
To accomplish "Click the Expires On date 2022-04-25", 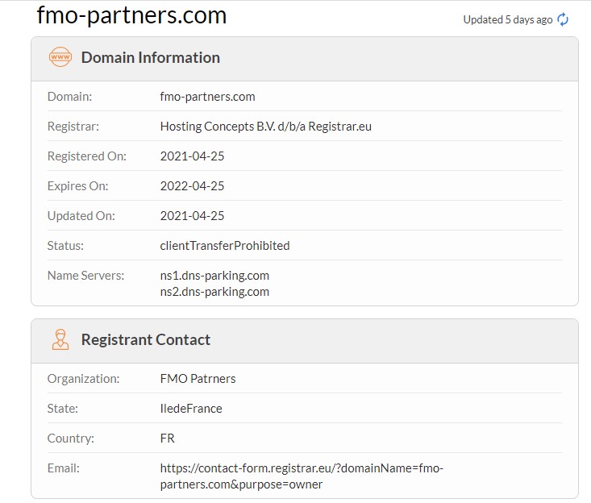I will point(192,186).
